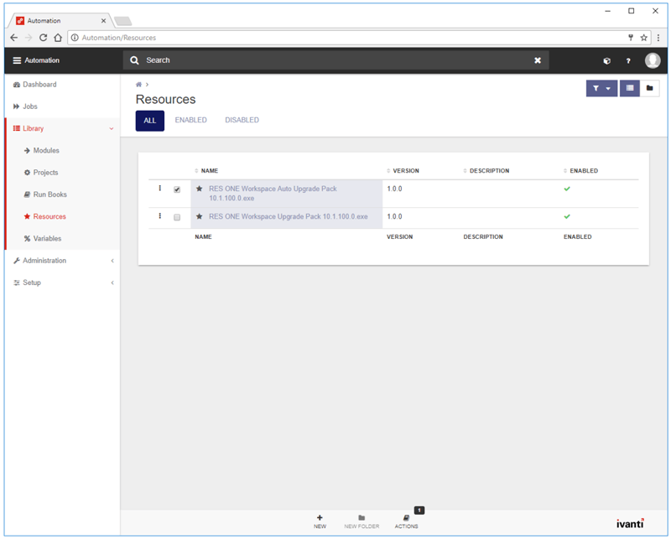Sort by the Description column header

(x=486, y=171)
